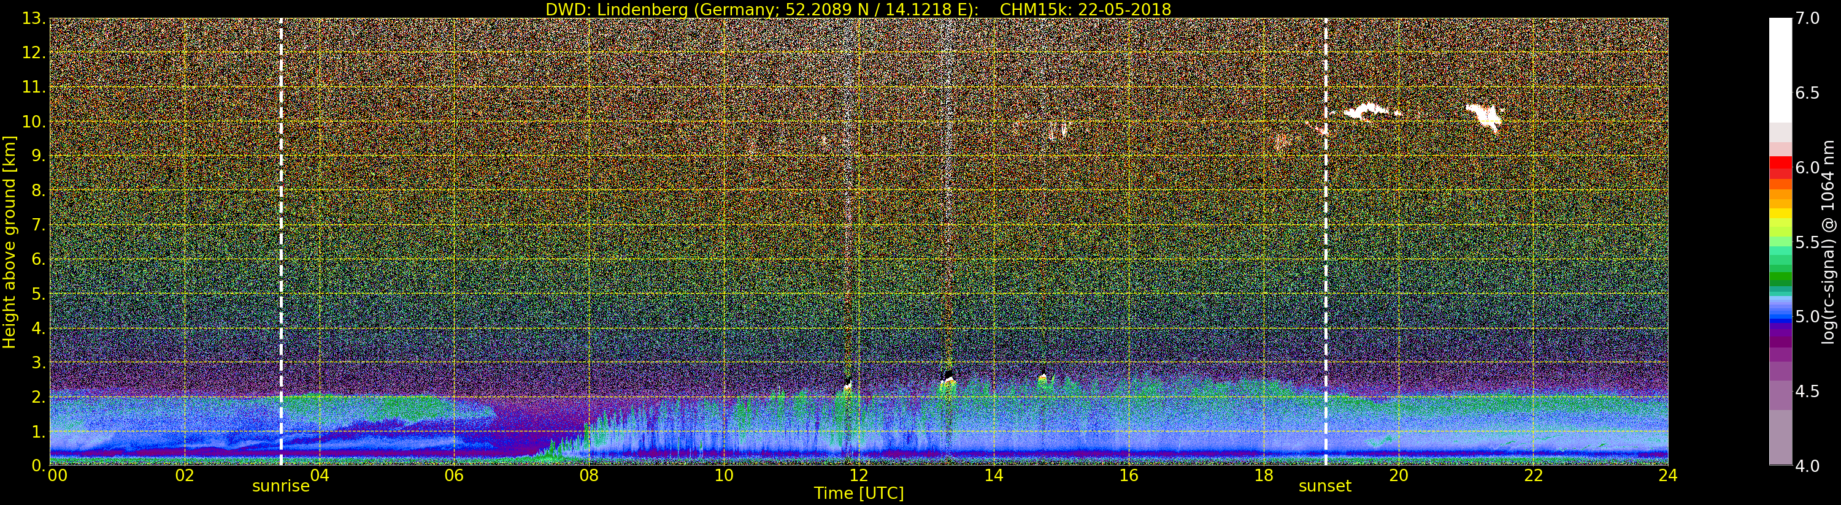Viewport: 1841px width, 505px height.
Task: Click the "08" time axis tick label
Action: tap(589, 476)
